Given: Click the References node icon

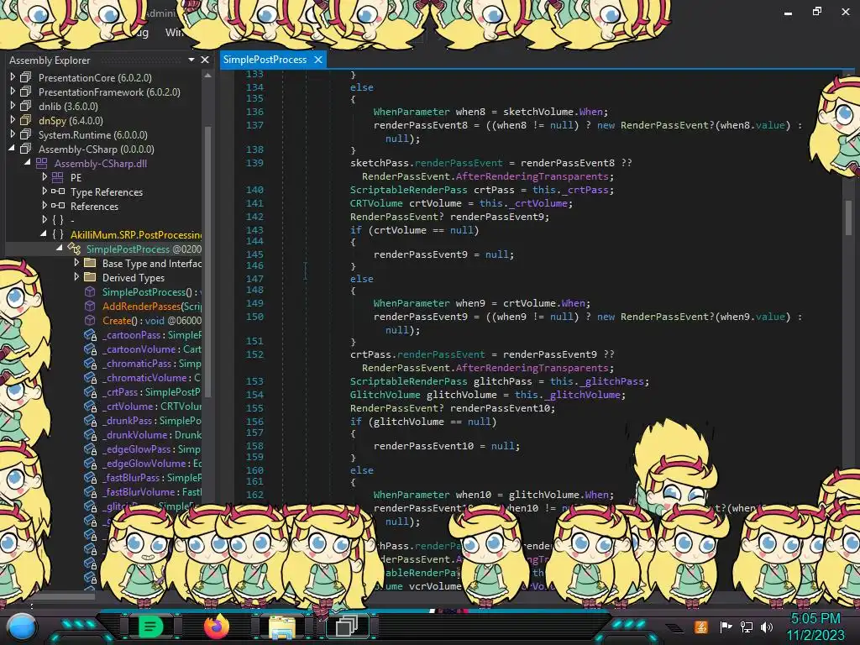Looking at the screenshot, I should (58, 206).
